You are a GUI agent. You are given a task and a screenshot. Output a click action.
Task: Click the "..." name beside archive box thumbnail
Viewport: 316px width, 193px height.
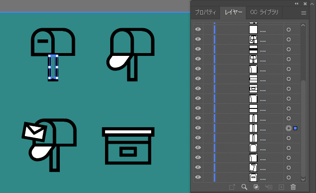pyautogui.click(x=263, y=91)
